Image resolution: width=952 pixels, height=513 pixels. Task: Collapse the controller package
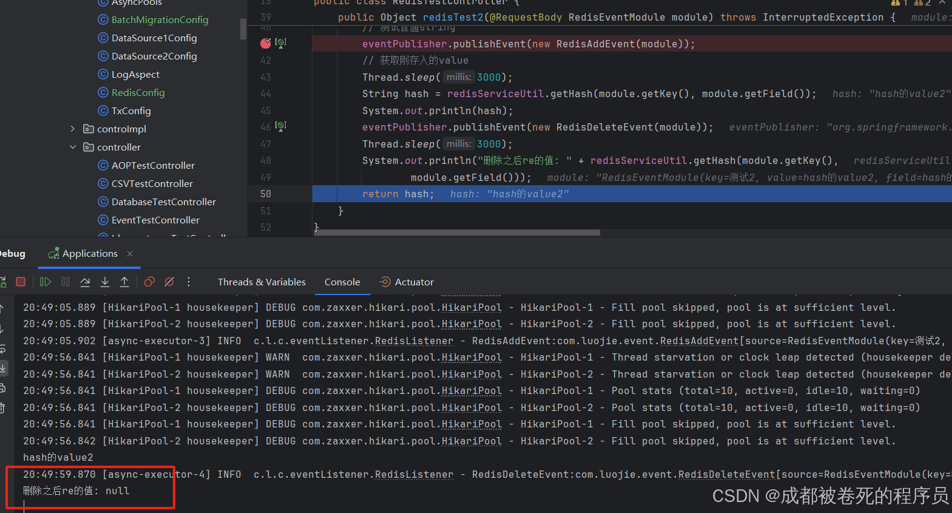(x=73, y=147)
